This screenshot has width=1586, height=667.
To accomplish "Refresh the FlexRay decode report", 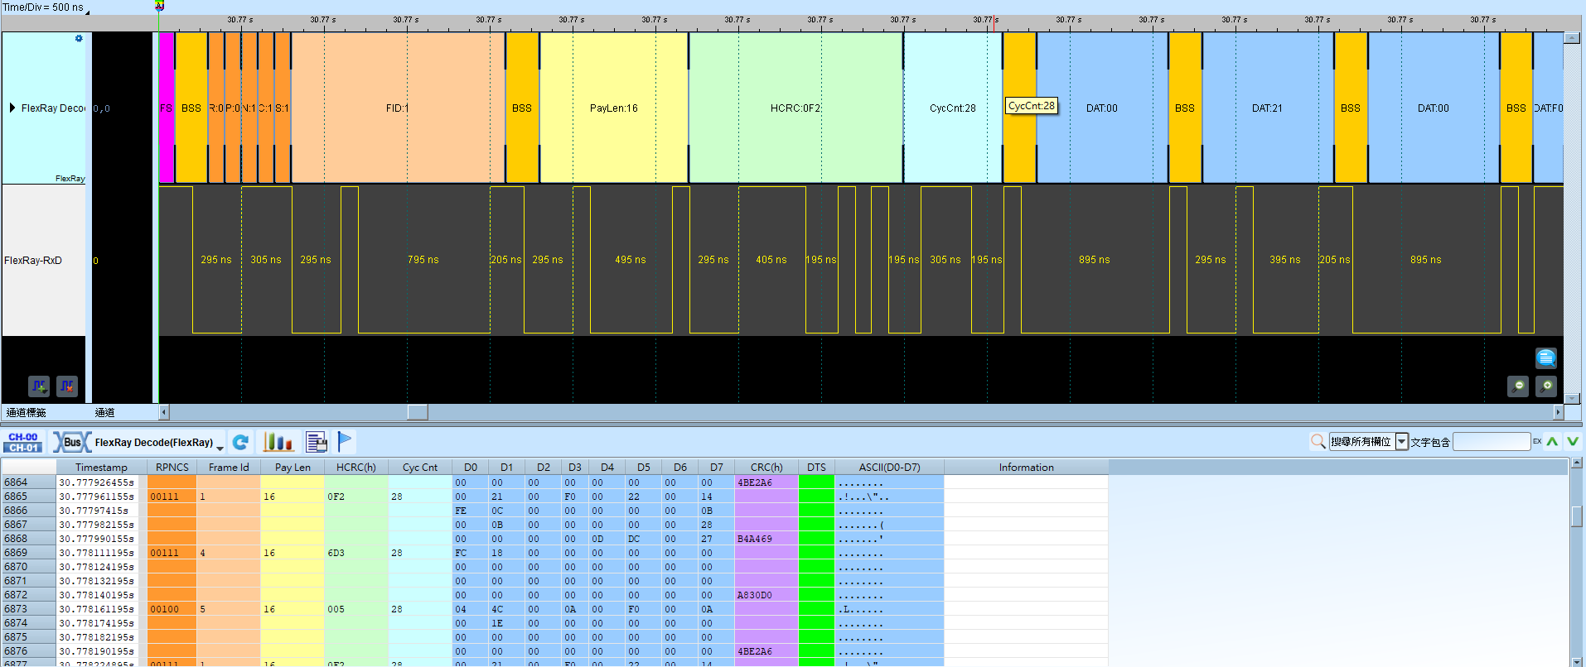I will 240,443.
